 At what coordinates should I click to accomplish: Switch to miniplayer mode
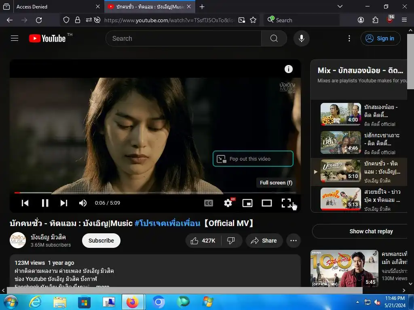point(247,203)
